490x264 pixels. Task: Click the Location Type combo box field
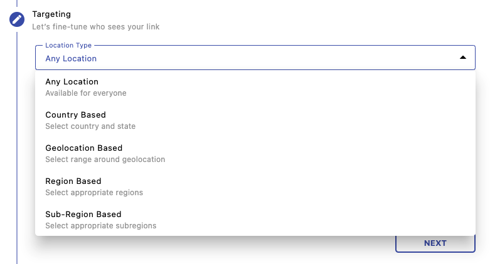click(251, 58)
